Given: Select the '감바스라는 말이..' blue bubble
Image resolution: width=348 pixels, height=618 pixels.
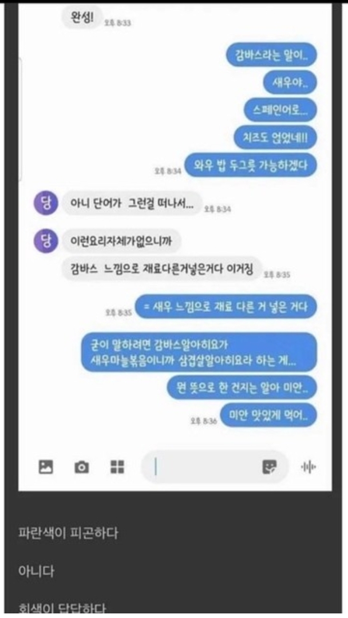Looking at the screenshot, I should [271, 55].
